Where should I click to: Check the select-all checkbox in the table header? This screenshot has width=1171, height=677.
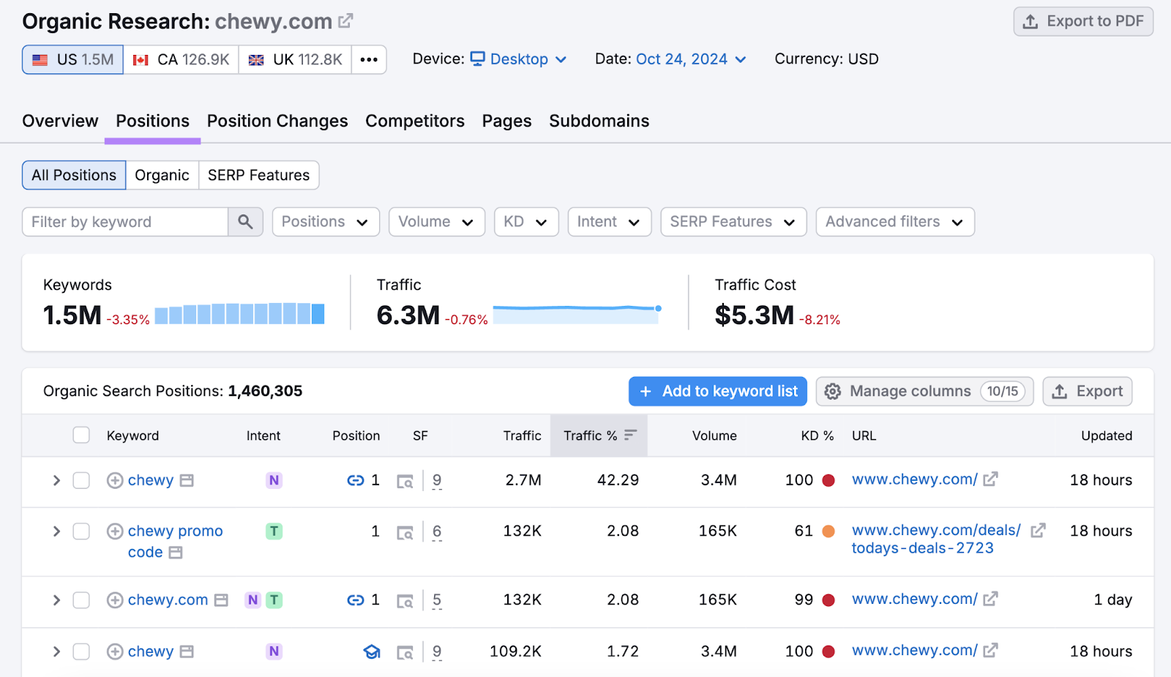tap(81, 435)
